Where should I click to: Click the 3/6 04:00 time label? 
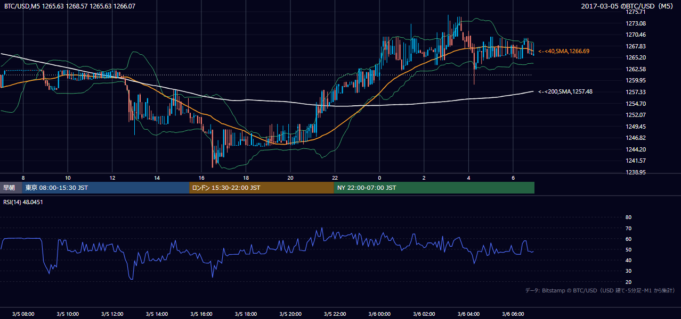[468, 314]
